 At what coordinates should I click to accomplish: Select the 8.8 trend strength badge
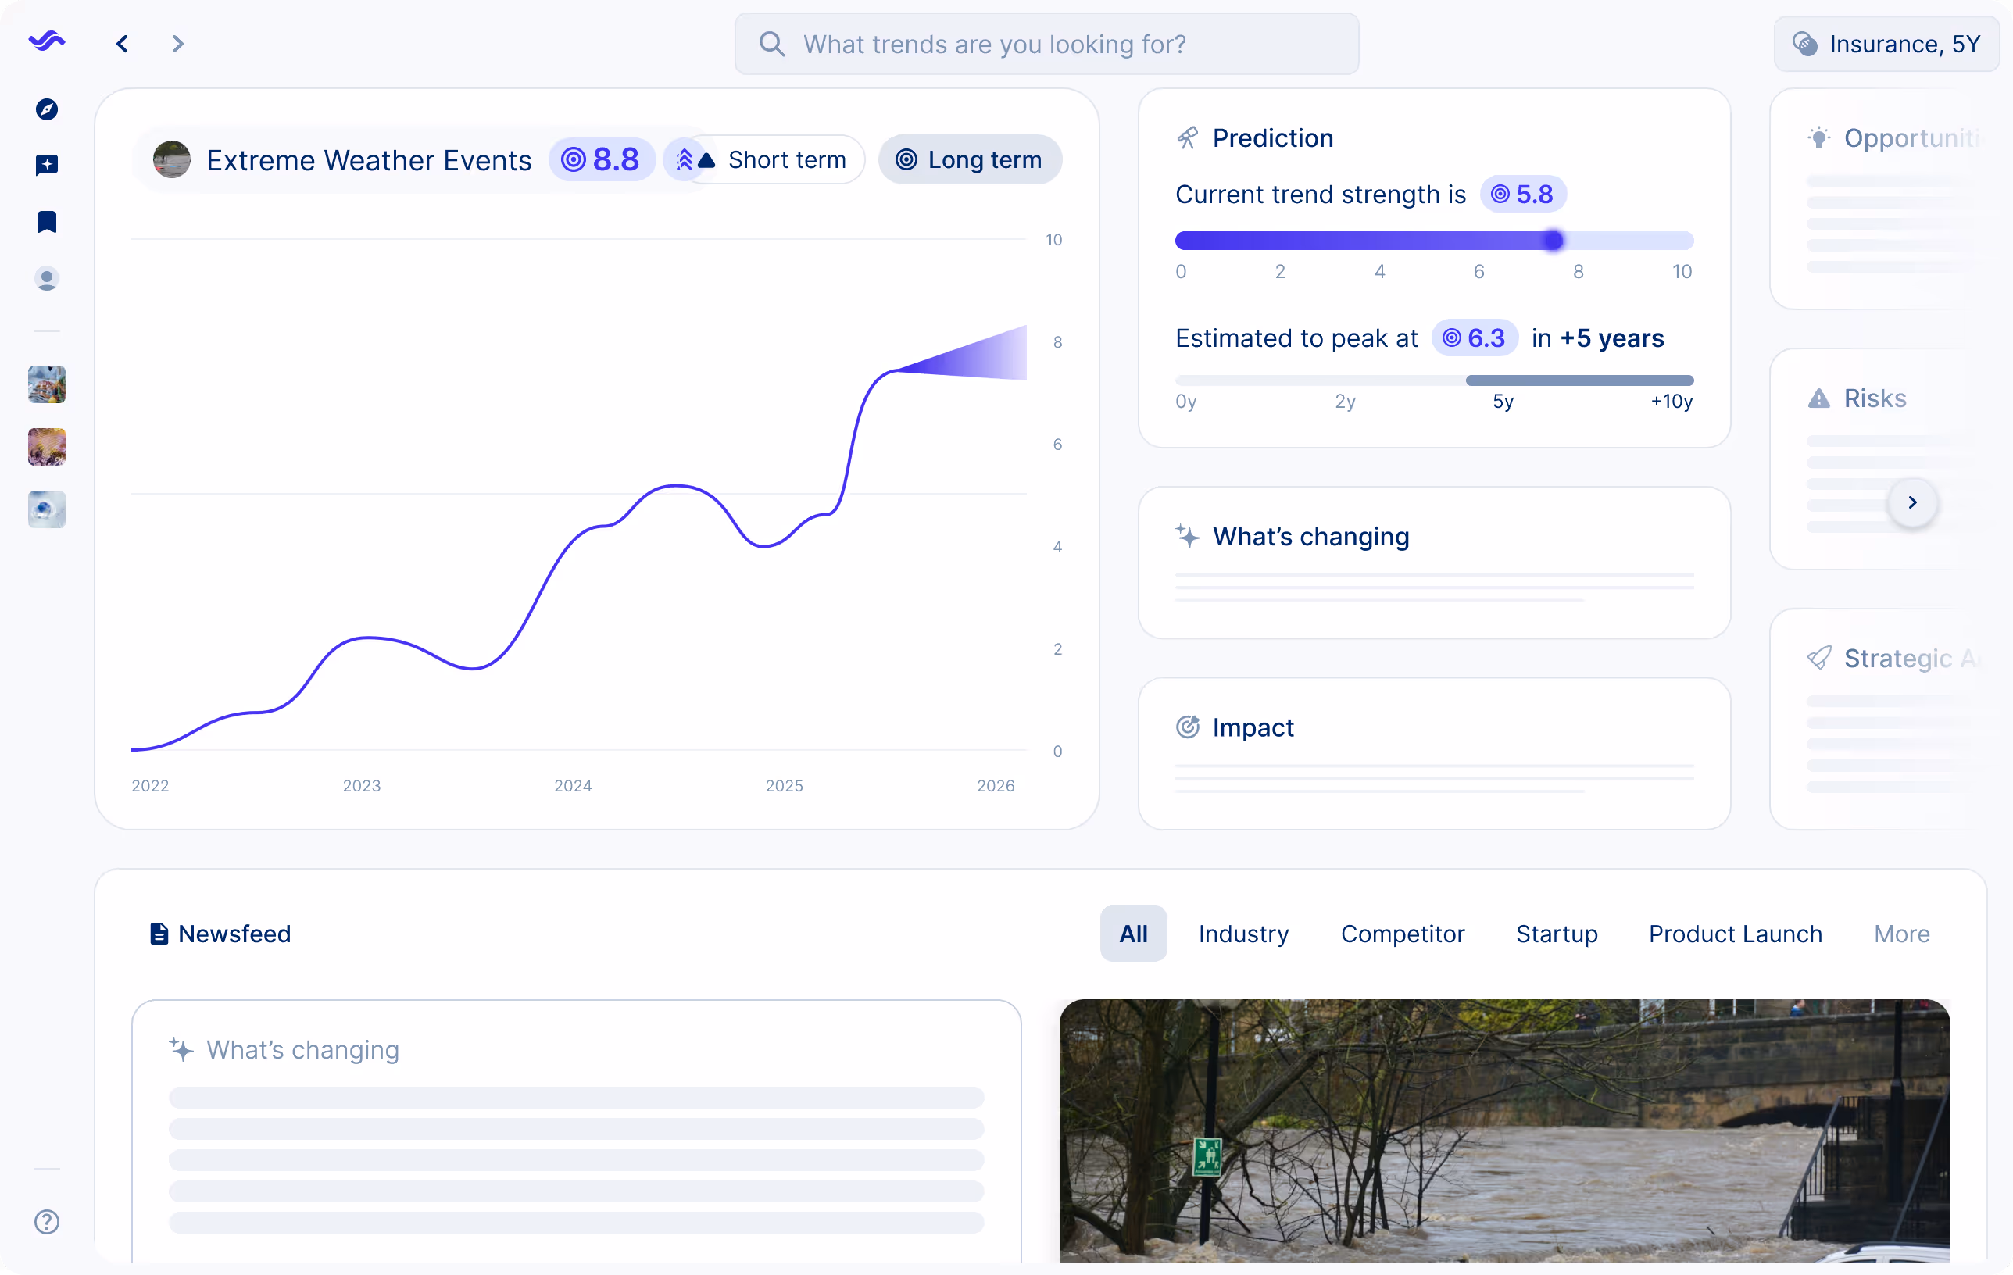pos(602,159)
